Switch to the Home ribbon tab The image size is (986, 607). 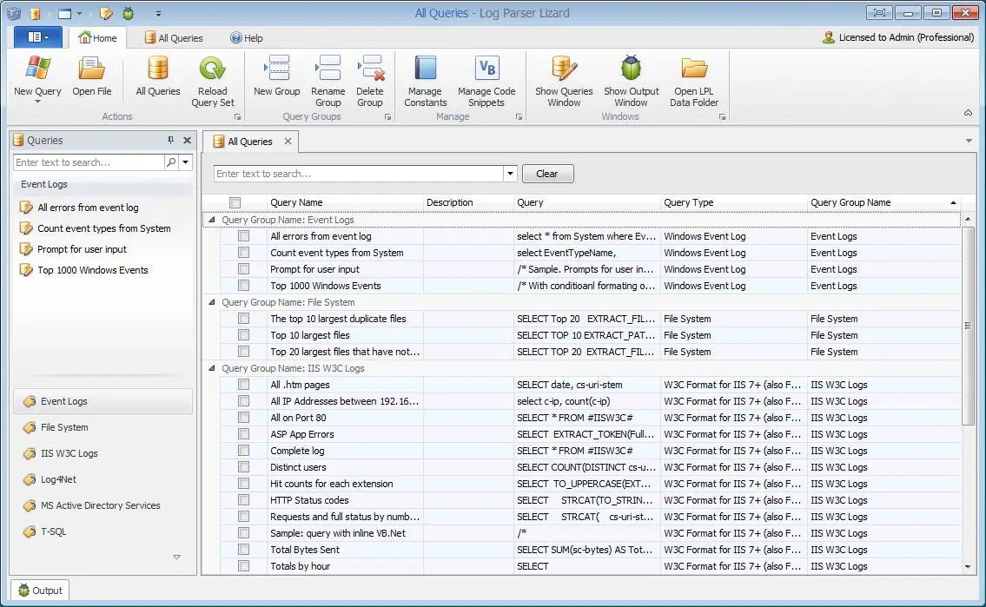[x=97, y=37]
